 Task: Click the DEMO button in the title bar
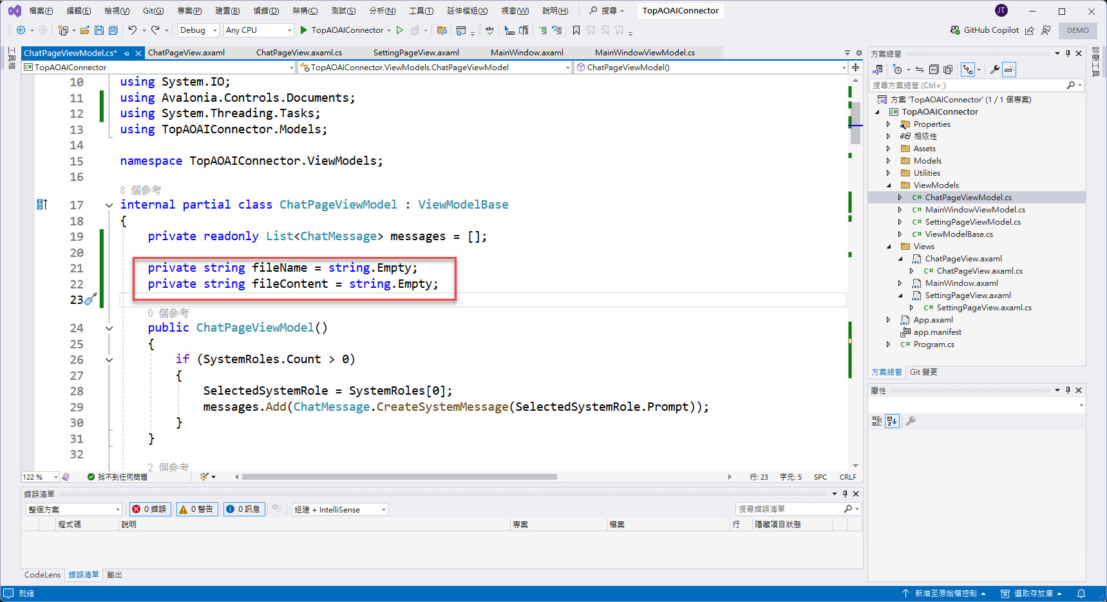(1077, 30)
